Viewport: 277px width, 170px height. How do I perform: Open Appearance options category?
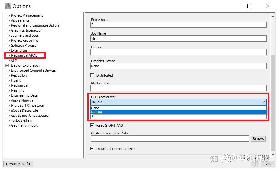(x=20, y=20)
